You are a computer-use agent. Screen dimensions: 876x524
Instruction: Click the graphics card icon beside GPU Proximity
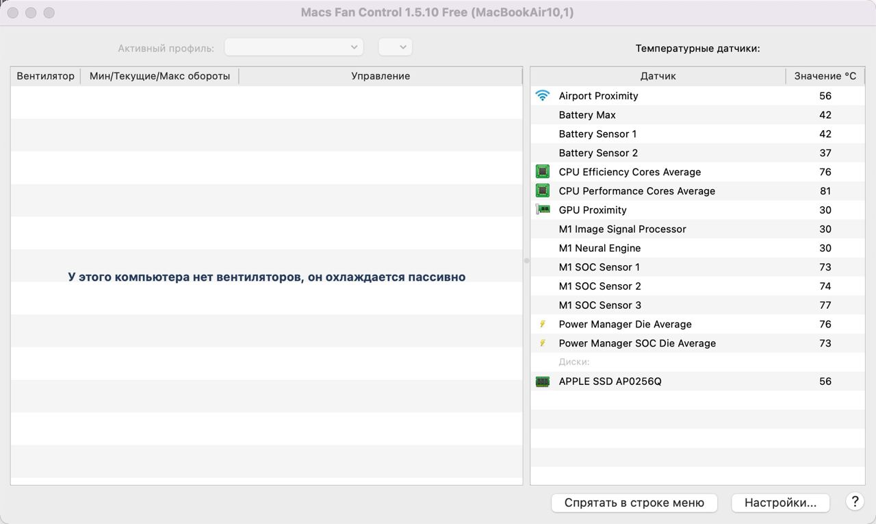coord(543,210)
